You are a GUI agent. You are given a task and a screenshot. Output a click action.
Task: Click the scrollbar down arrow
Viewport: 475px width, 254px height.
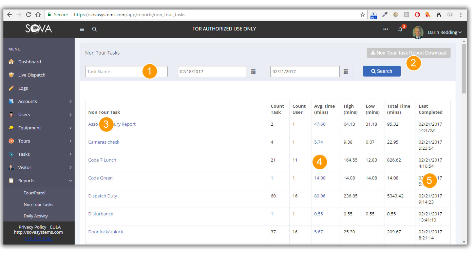pos(464,242)
